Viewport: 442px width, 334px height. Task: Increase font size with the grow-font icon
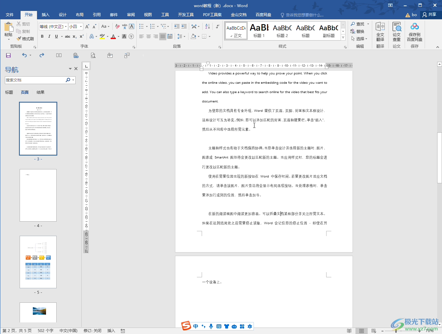[87, 26]
